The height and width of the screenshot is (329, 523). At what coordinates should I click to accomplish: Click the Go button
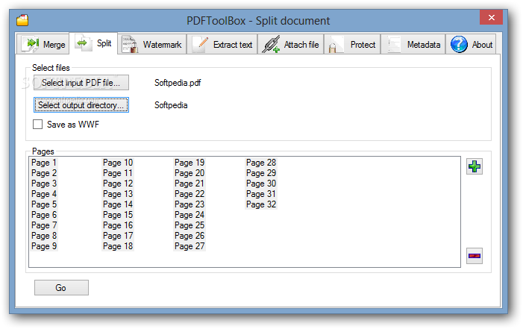click(61, 288)
